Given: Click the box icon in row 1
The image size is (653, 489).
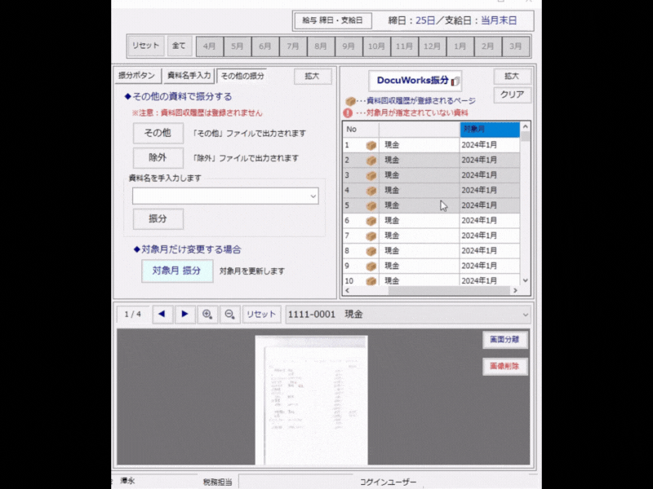Looking at the screenshot, I should 371,145.
